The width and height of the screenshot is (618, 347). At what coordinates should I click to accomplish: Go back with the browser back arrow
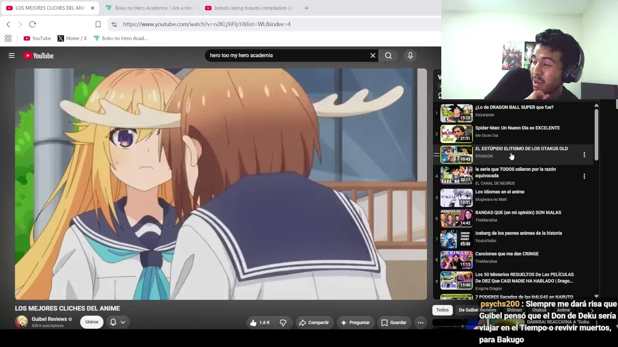click(8, 24)
